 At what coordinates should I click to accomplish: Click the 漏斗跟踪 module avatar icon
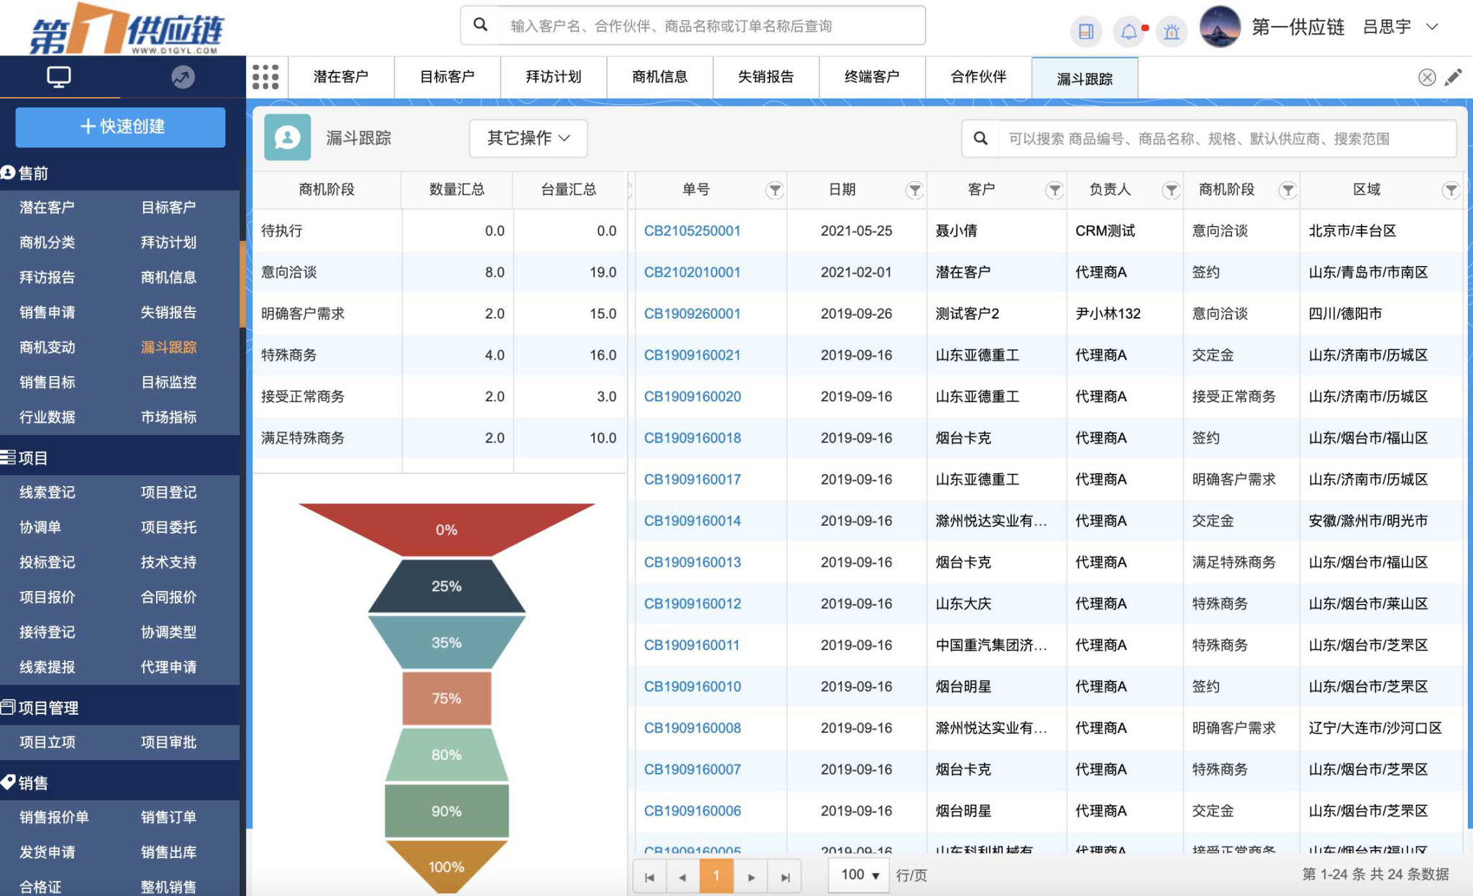click(x=288, y=137)
